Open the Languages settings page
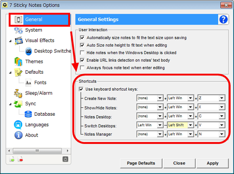Image resolution: width=234 pixels, height=174 pixels. coord(37,124)
